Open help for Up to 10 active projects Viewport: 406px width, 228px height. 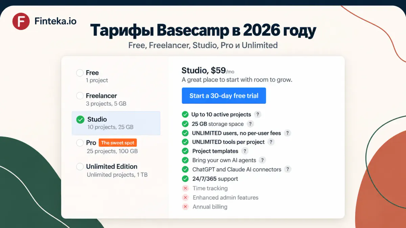click(x=258, y=115)
